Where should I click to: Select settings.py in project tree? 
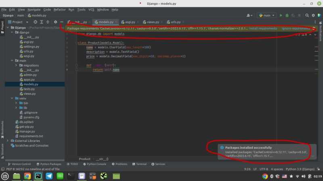[x=31, y=46]
